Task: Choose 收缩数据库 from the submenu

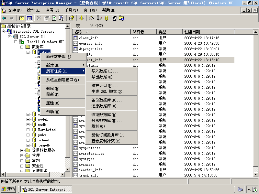Action: pyautogui.click(x=112, y=115)
